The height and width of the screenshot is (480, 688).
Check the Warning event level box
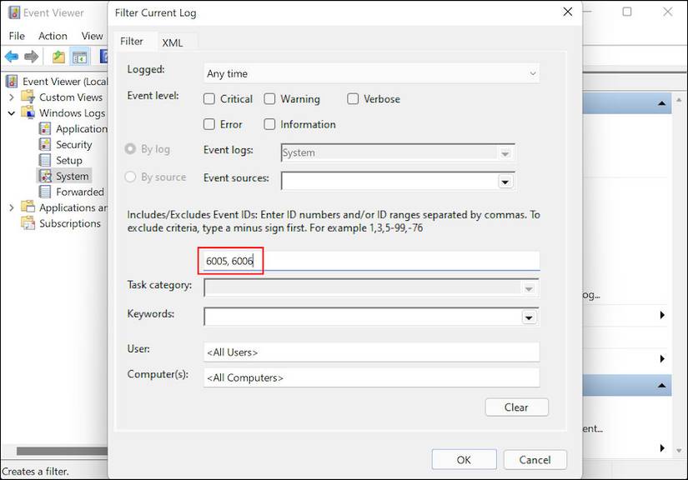(x=269, y=99)
